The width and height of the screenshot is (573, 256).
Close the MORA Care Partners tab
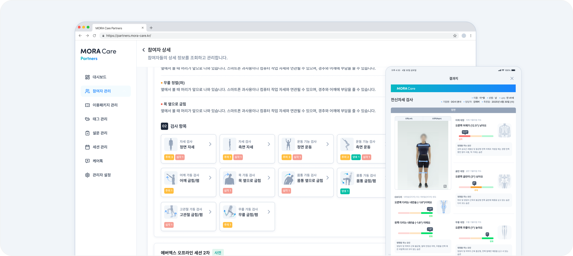coord(142,28)
